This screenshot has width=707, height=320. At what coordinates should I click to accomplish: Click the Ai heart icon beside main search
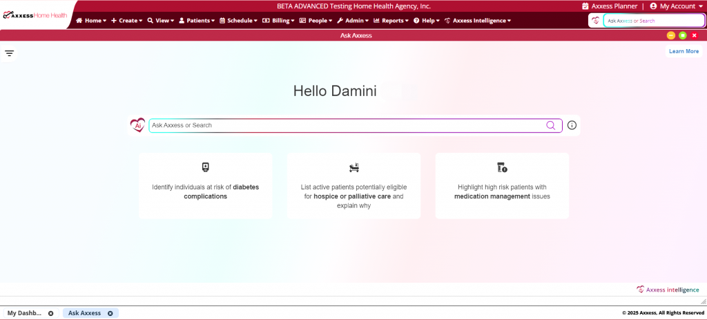137,125
